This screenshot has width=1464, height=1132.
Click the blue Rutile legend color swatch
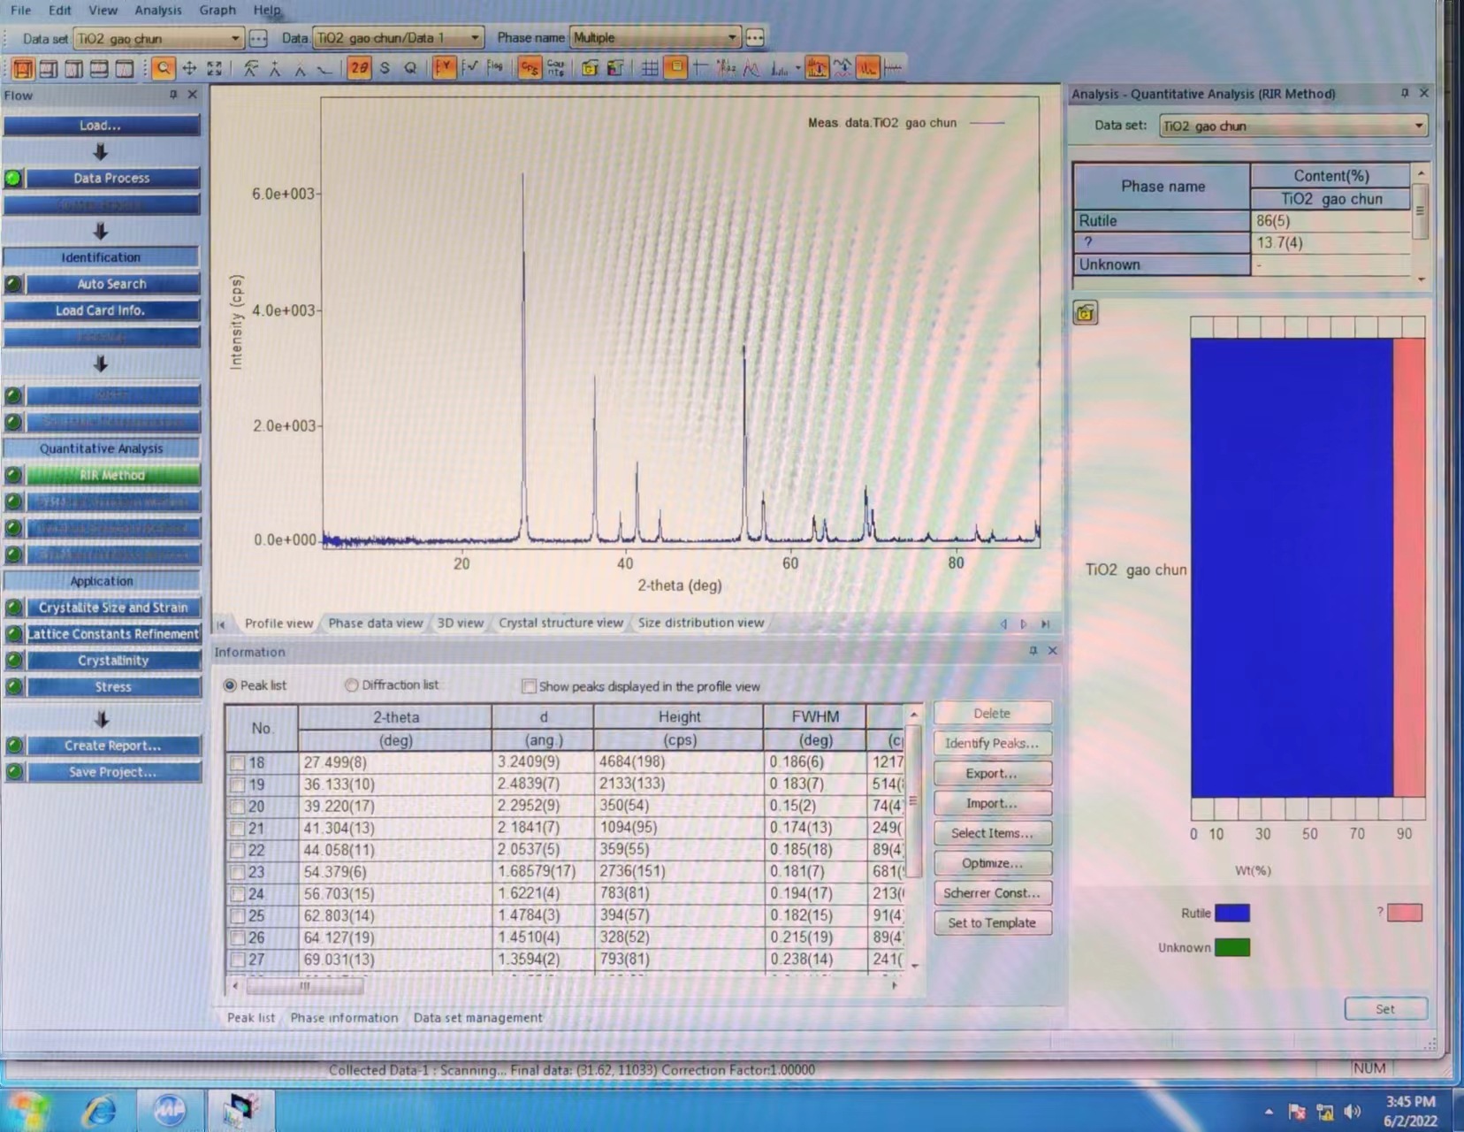tap(1231, 913)
